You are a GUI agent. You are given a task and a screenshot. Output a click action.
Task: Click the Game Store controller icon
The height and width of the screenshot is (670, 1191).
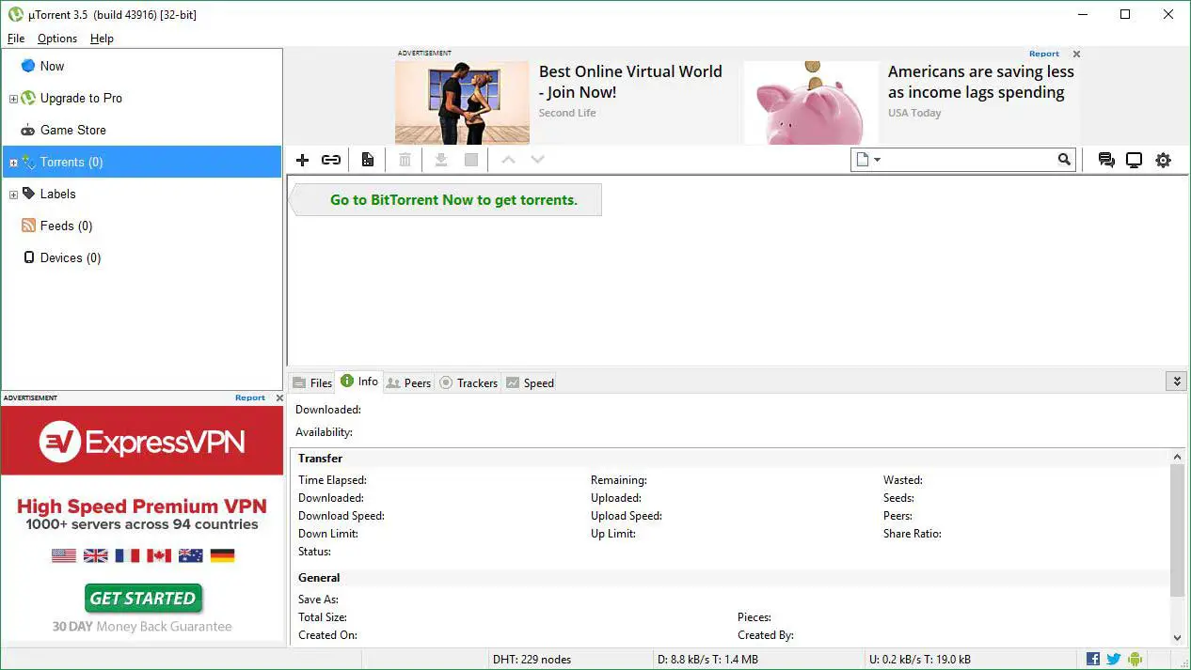tap(28, 130)
